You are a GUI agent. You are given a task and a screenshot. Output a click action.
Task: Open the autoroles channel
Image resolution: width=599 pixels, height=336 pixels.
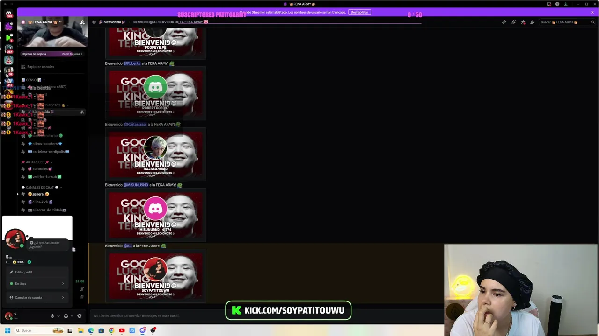pos(40,169)
